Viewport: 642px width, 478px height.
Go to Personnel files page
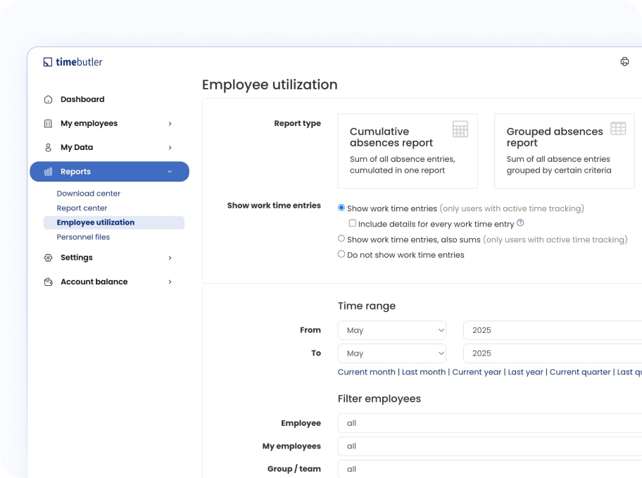click(x=83, y=237)
